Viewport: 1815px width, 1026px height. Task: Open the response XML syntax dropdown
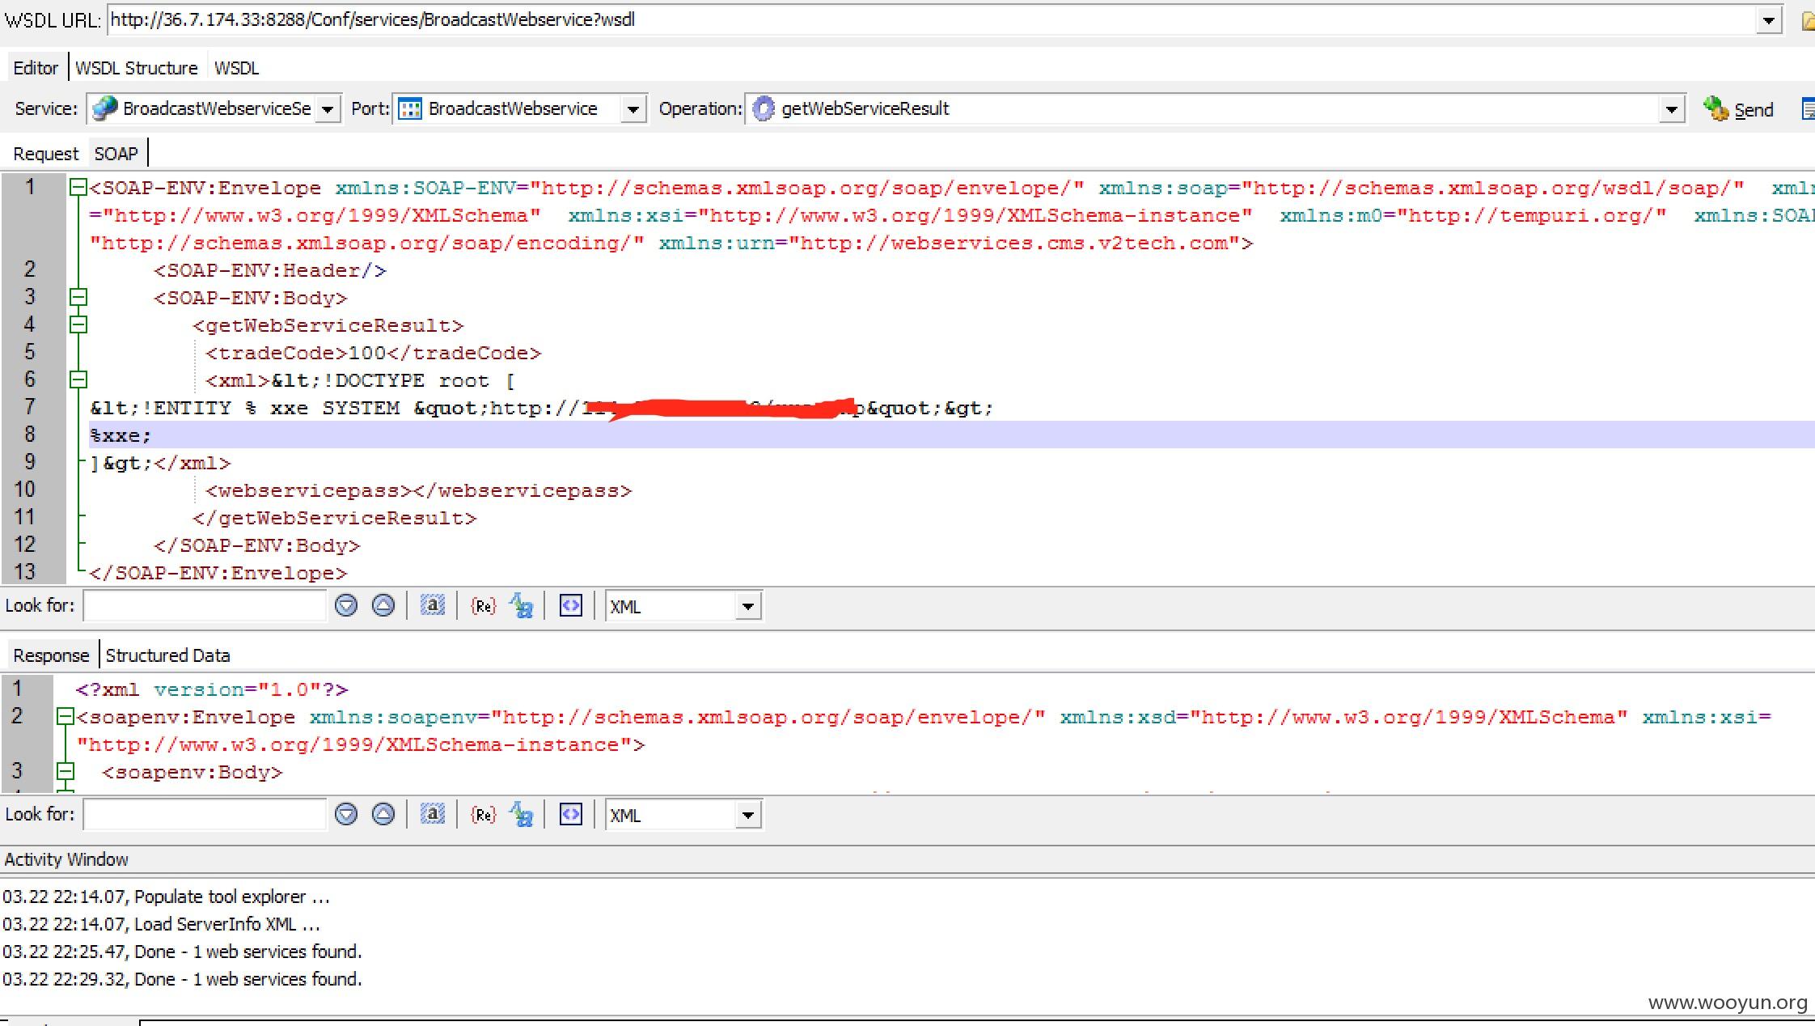(x=747, y=815)
